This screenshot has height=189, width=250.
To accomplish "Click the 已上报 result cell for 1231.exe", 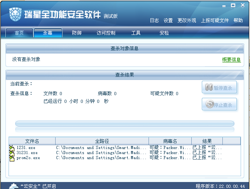I will pyautogui.click(x=207, y=147).
